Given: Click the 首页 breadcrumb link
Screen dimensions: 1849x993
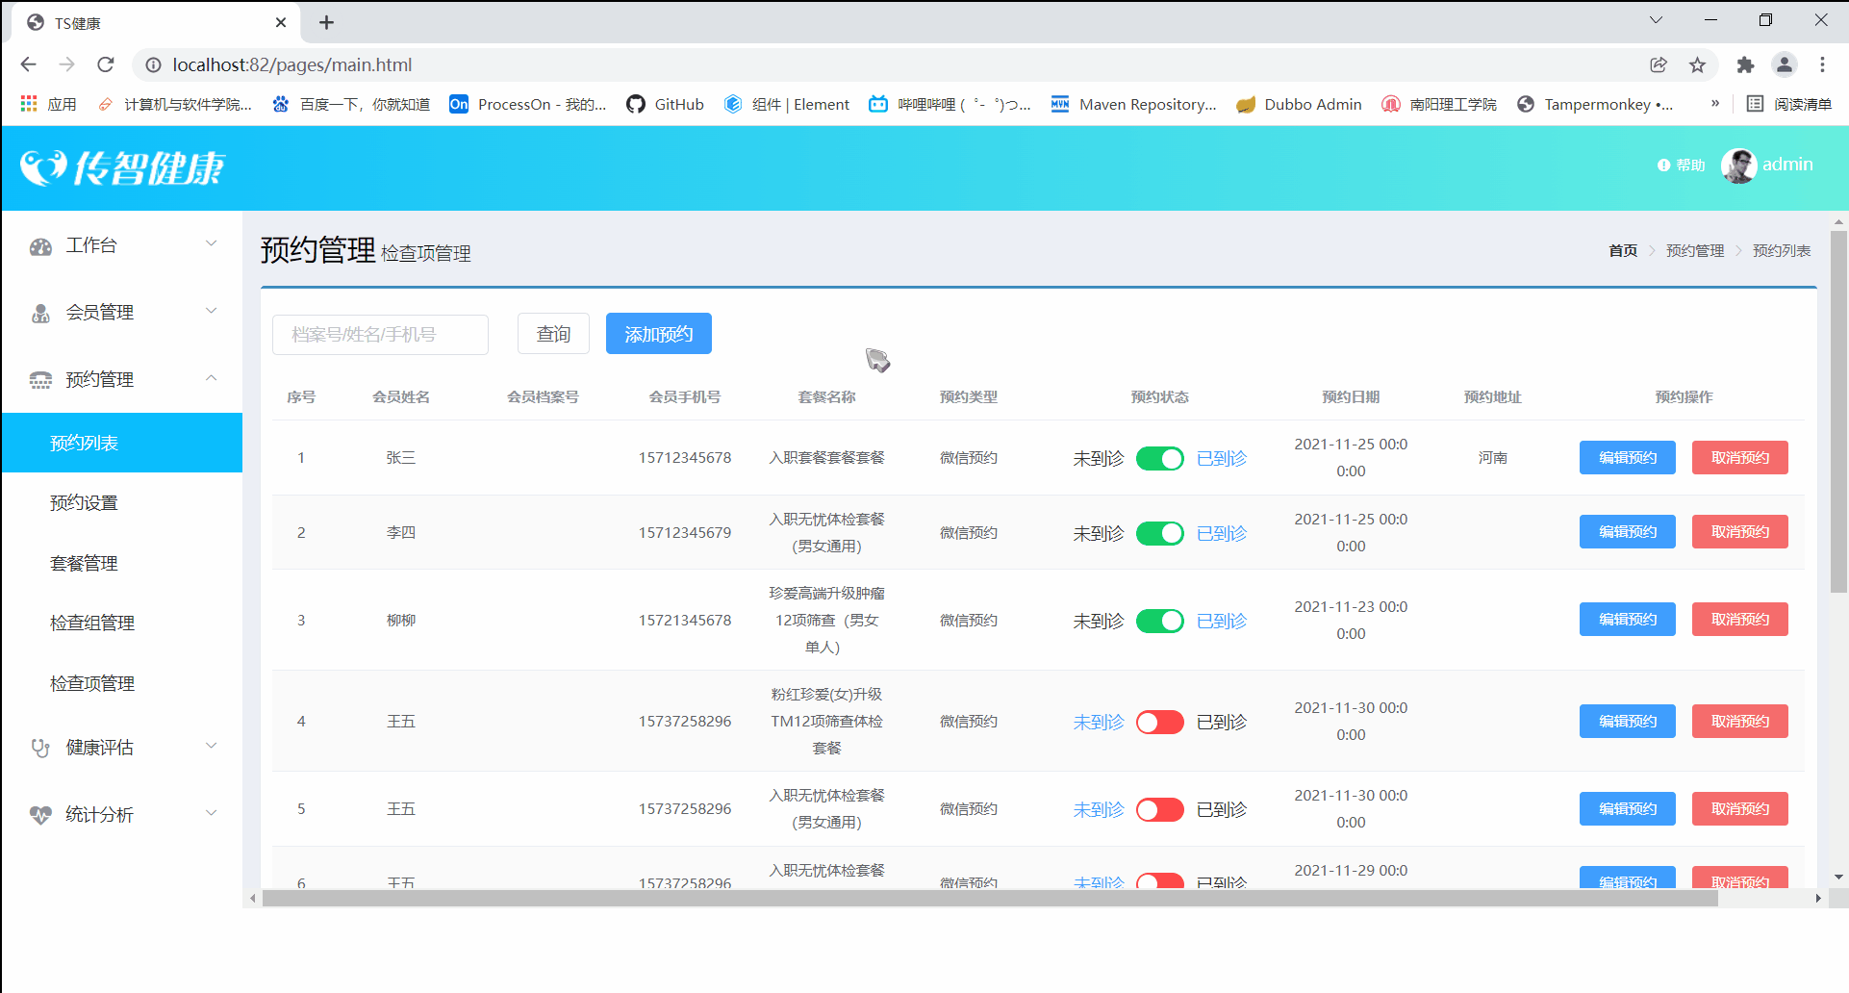Looking at the screenshot, I should pos(1623,249).
